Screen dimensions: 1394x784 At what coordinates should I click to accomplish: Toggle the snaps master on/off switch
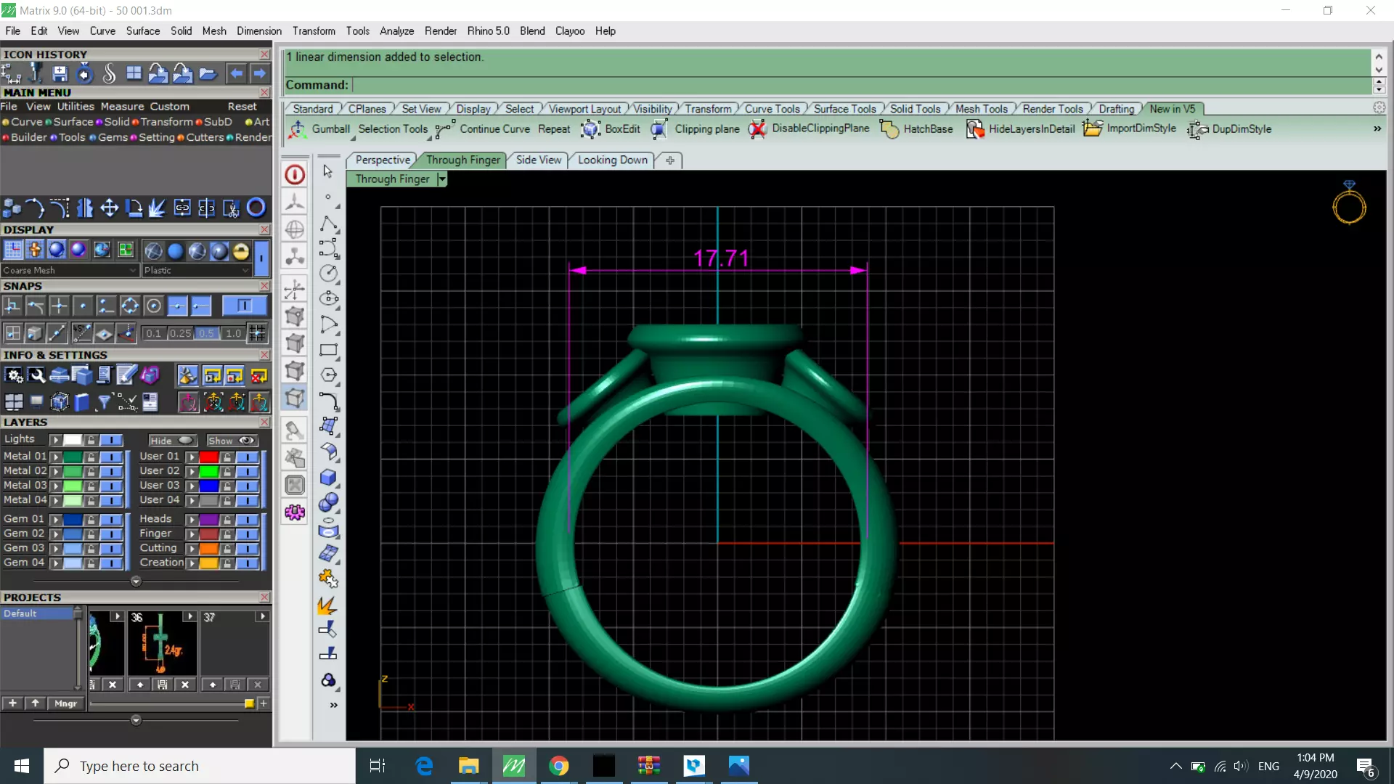[244, 306]
